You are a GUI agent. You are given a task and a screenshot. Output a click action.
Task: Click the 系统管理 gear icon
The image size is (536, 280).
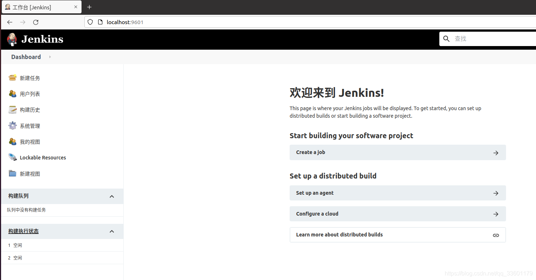coord(13,126)
